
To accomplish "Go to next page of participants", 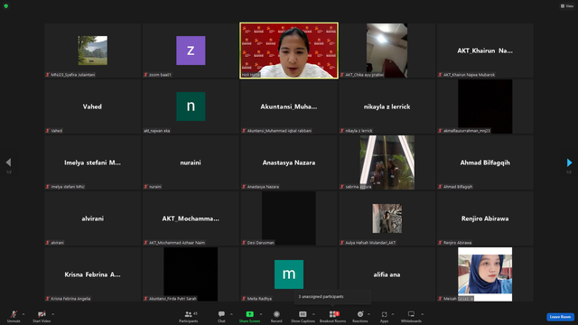I will (569, 162).
